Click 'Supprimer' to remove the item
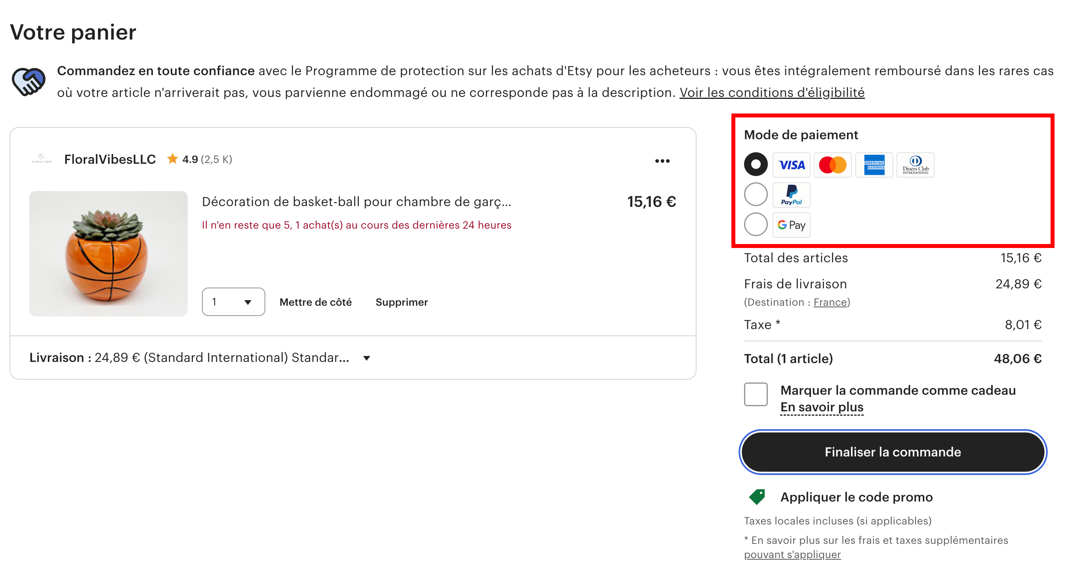Viewport: 1066px width, 583px height. 402,302
